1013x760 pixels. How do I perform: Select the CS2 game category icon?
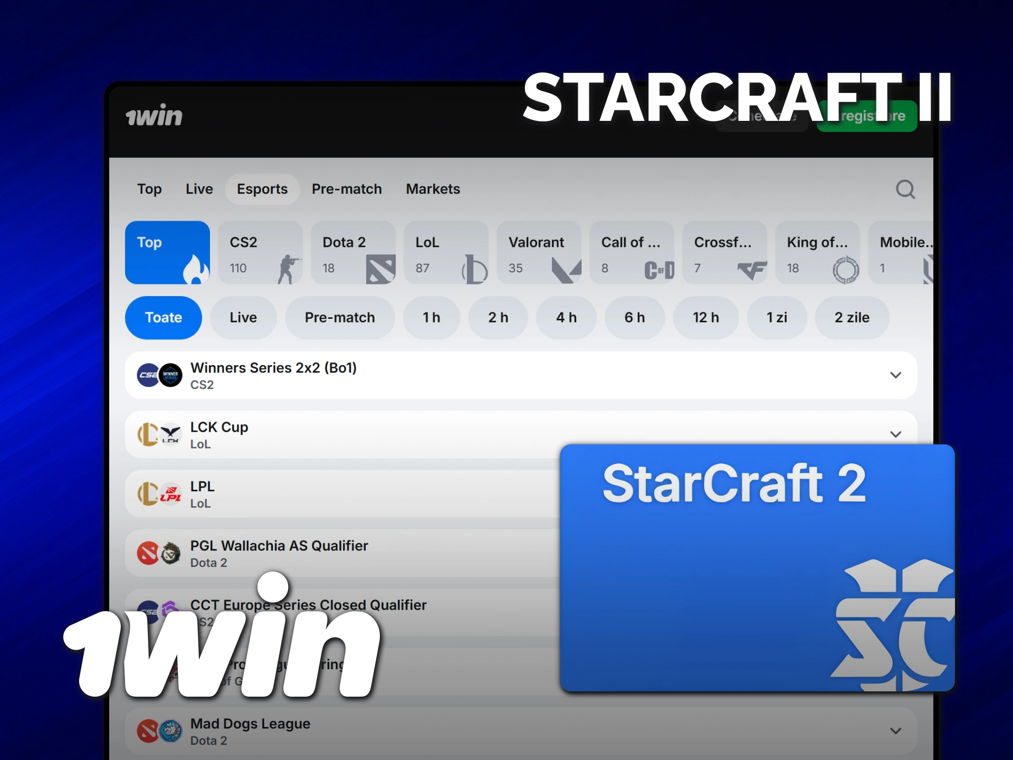click(288, 268)
